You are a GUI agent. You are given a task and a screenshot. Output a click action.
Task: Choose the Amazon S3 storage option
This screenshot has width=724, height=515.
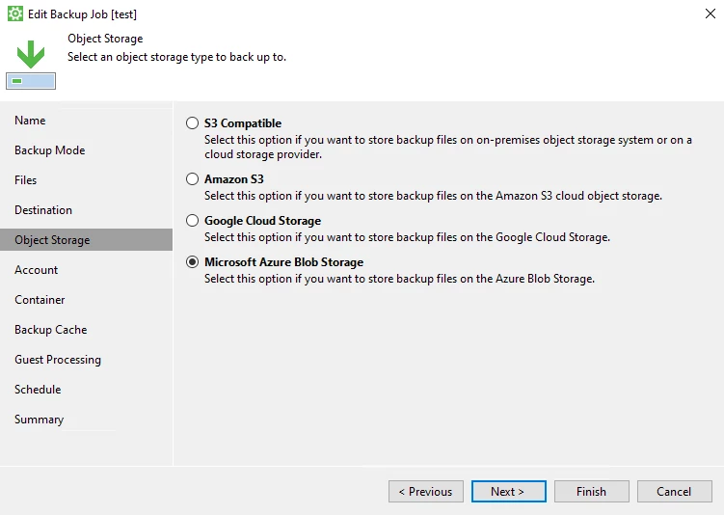192,178
